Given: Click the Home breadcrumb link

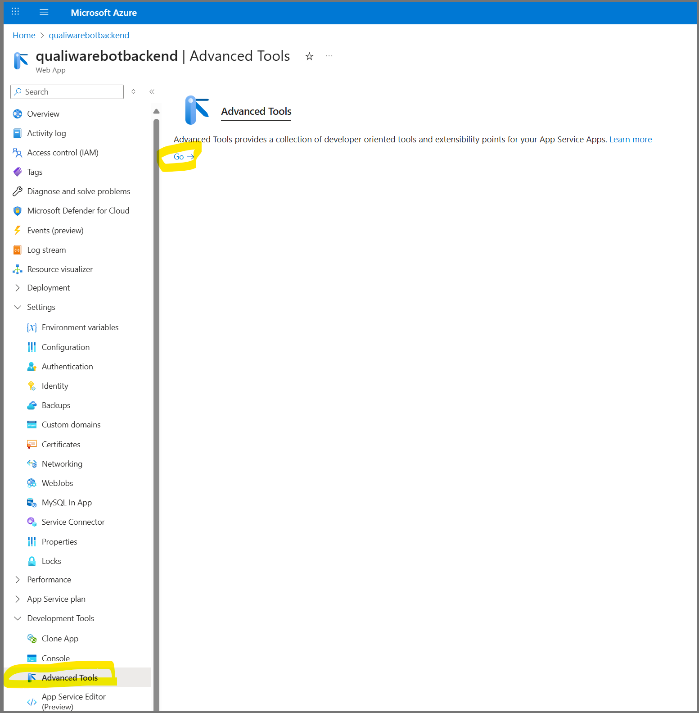Looking at the screenshot, I should (24, 36).
